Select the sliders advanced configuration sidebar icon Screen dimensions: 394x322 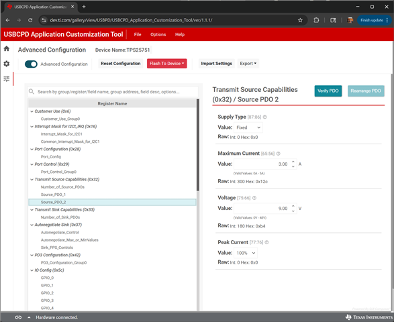coord(7,79)
